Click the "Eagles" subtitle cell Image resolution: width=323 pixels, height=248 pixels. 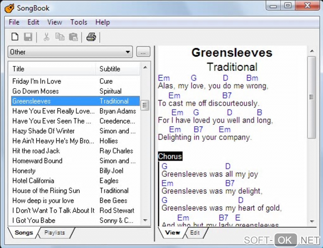(x=109, y=181)
